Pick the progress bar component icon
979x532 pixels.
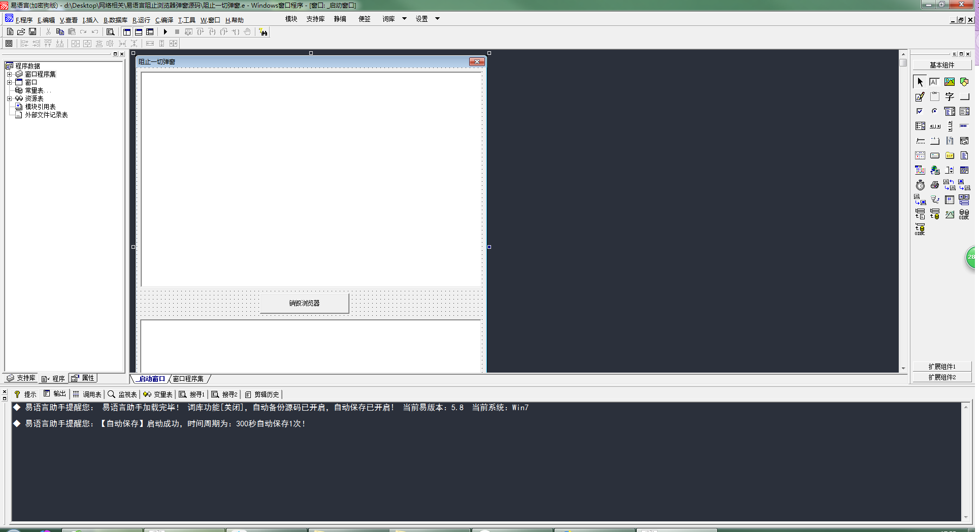[964, 126]
